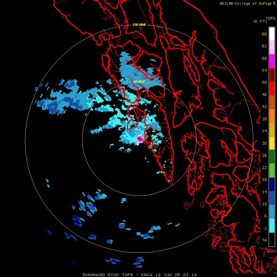277x277 pixels.
Task: Click the "10" legend label
Action: [x=264, y=204]
